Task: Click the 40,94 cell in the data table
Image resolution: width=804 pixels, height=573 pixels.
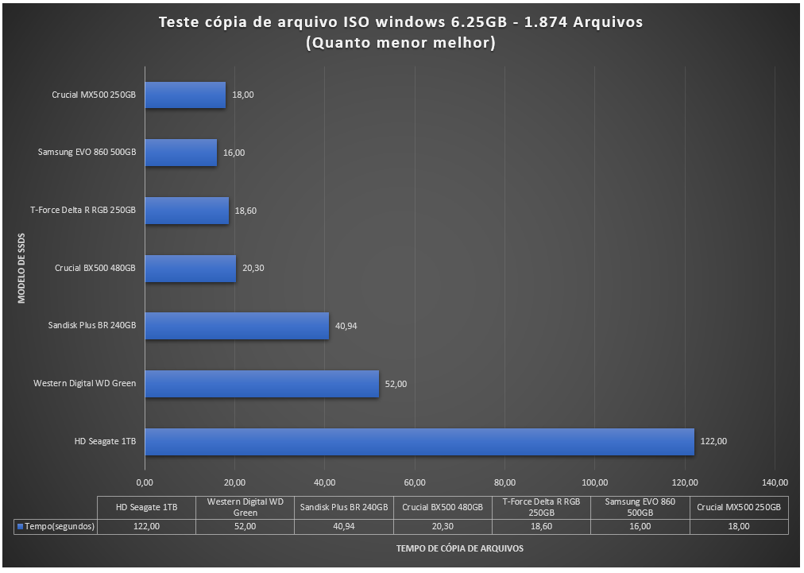Action: [x=344, y=527]
